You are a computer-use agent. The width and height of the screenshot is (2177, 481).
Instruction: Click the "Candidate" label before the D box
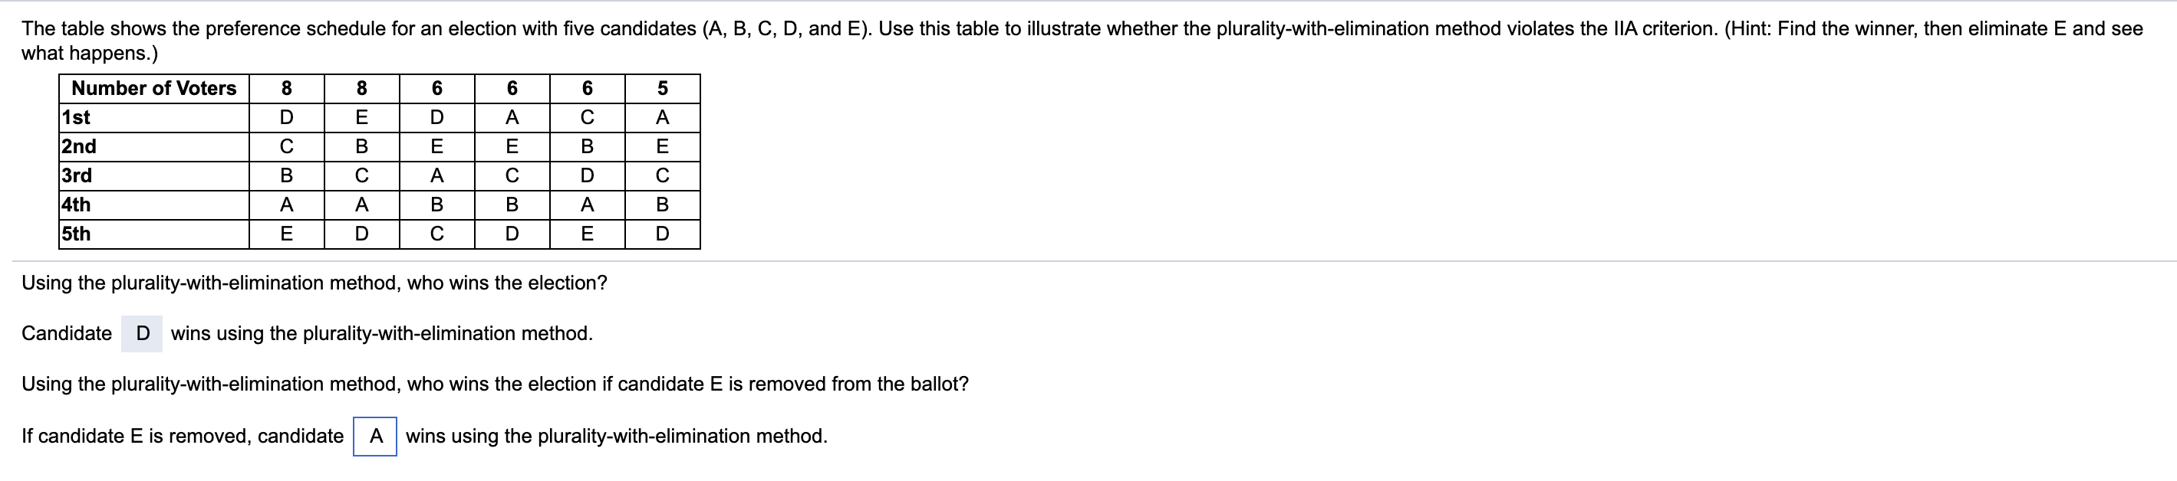pos(67,333)
